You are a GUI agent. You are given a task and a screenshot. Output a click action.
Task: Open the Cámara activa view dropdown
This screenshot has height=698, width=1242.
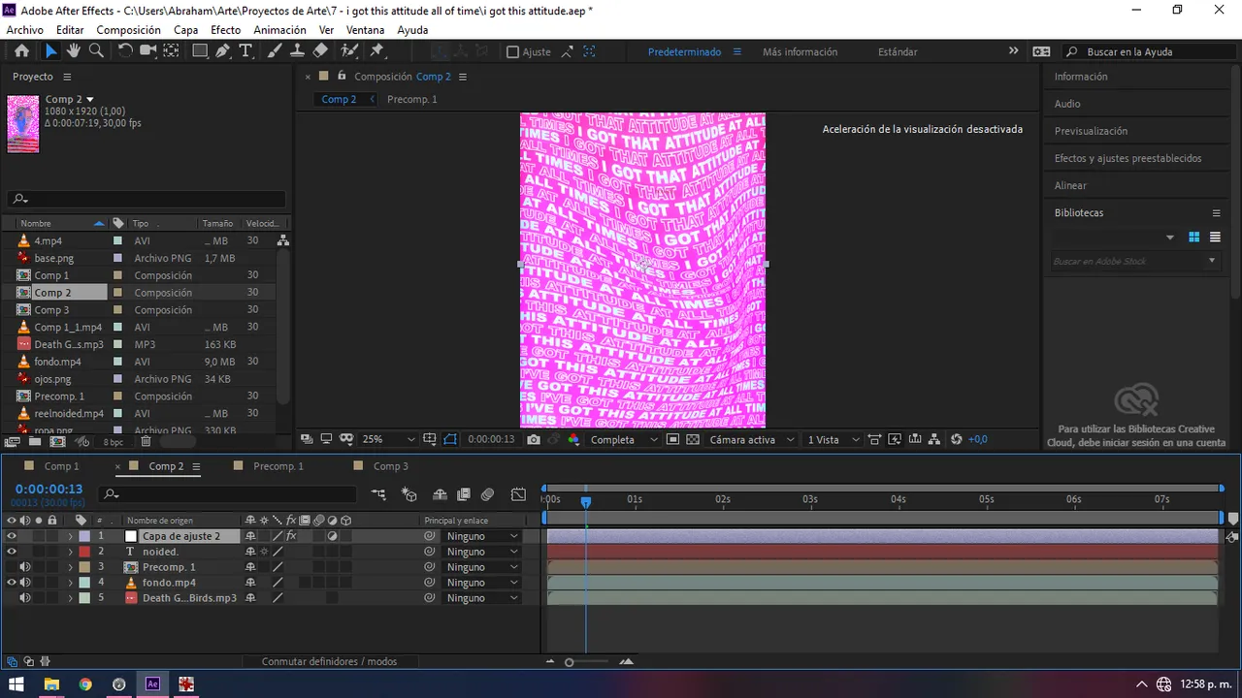753,439
